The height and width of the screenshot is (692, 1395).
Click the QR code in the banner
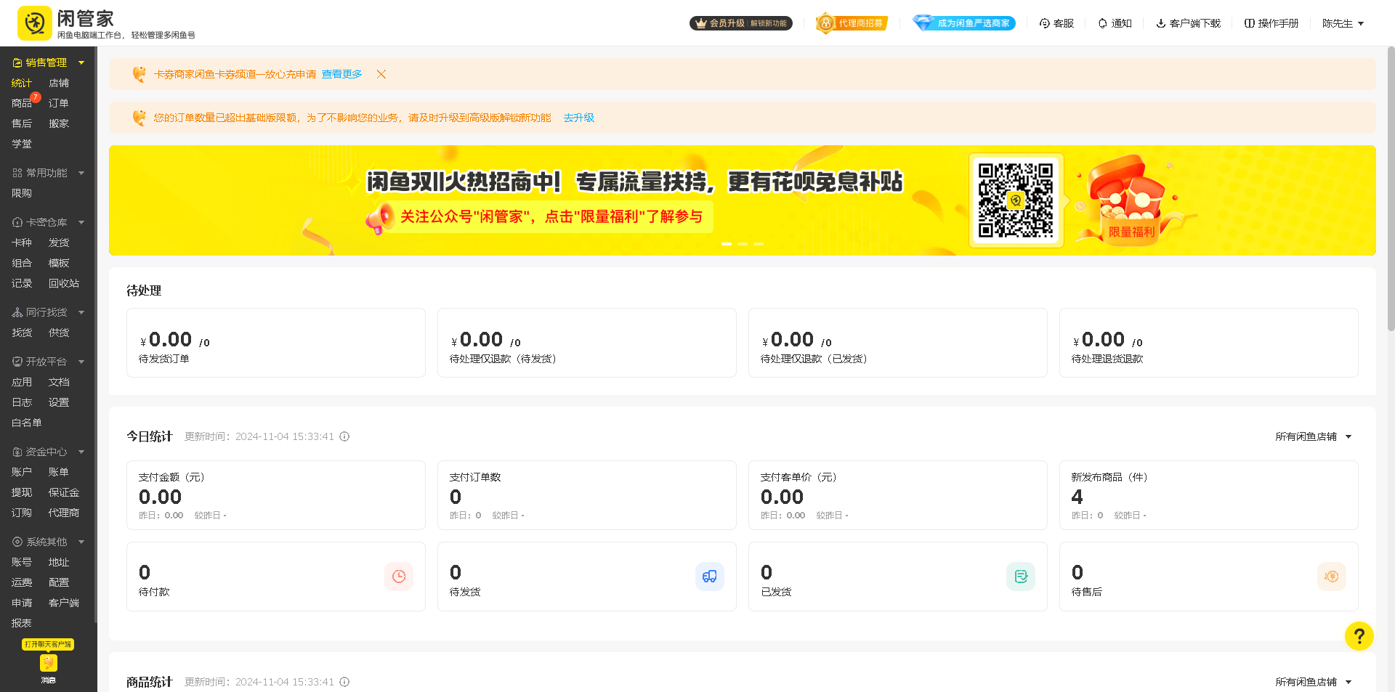1016,200
